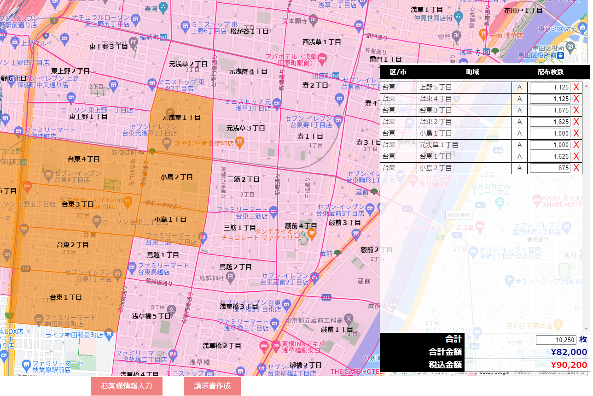Click the ローソン 台東三丁目店 store pin
Viewport: 593px width, 396px height.
tap(96, 222)
